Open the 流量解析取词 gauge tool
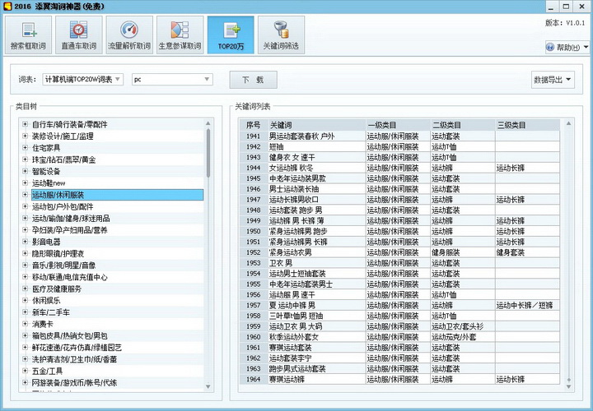 (x=130, y=35)
